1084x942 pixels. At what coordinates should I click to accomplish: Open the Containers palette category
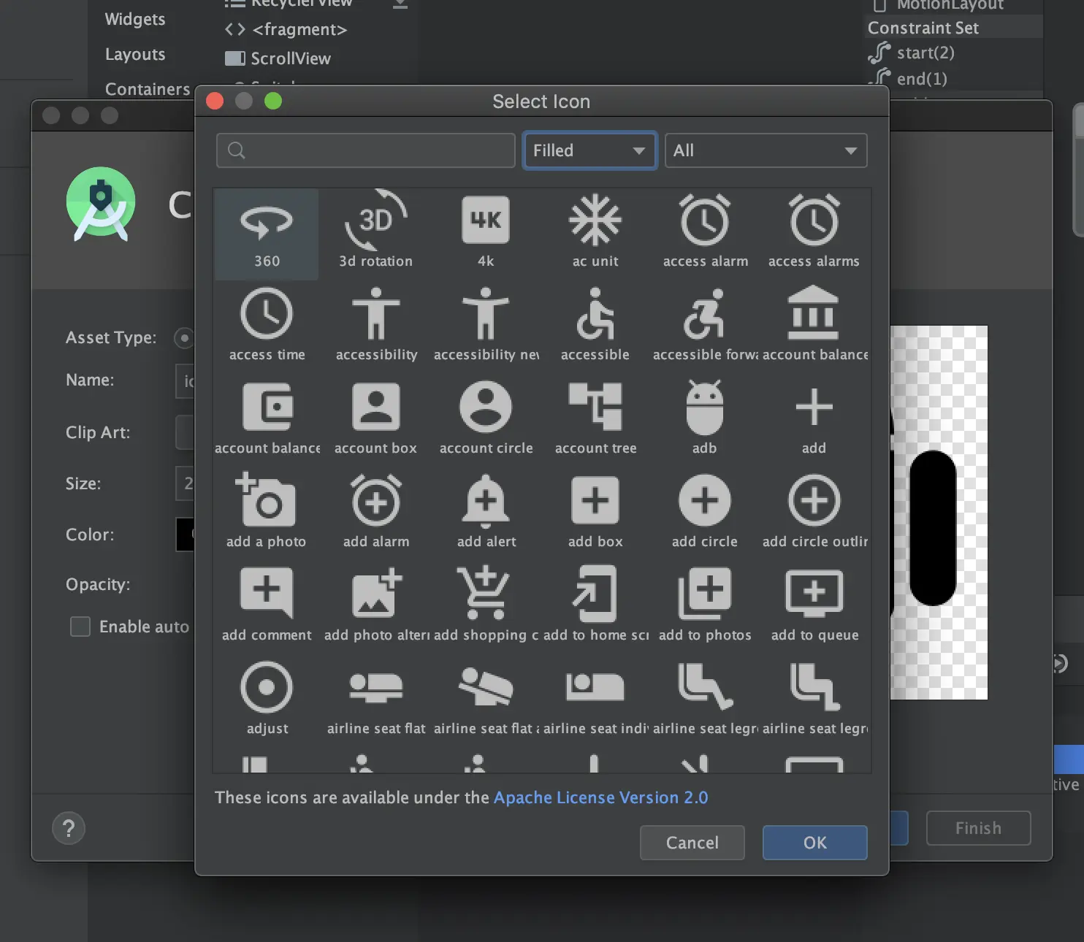148,89
